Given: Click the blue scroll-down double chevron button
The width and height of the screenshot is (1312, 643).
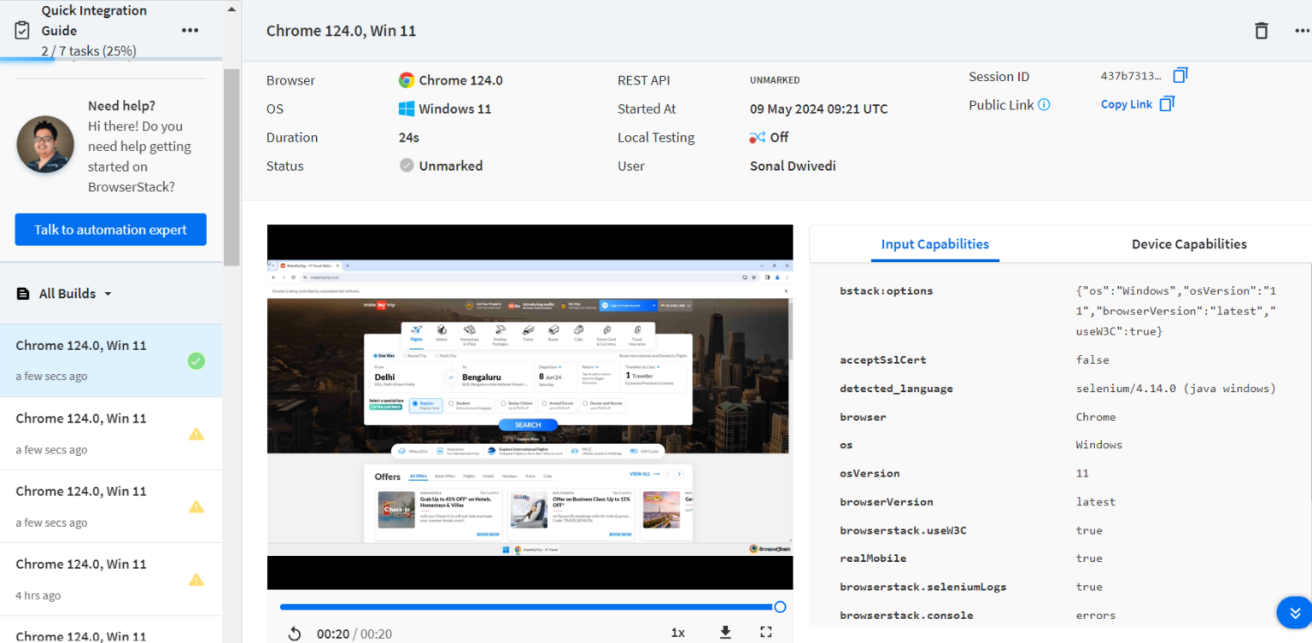Looking at the screenshot, I should [1293, 612].
